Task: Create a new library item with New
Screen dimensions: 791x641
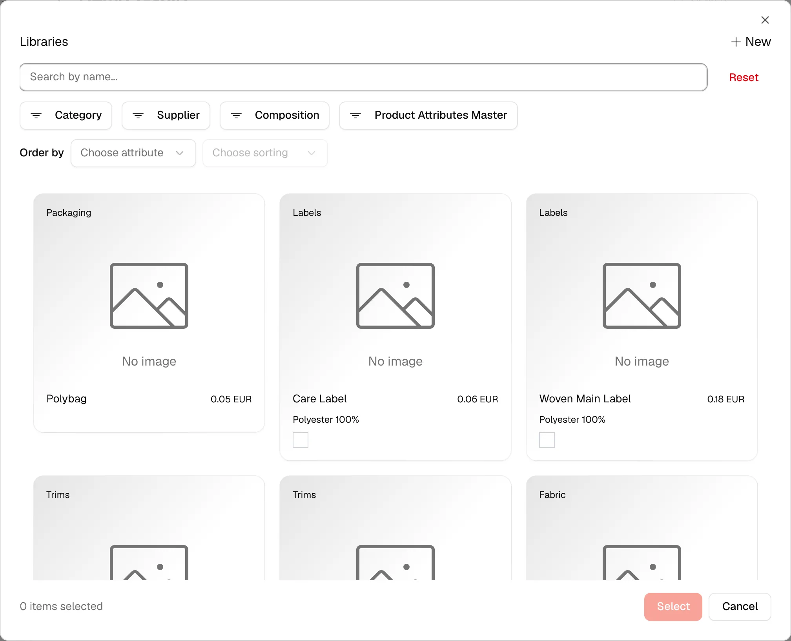Action: (751, 42)
